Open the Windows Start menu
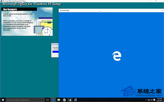The height and width of the screenshot is (102, 164). pos(3,100)
